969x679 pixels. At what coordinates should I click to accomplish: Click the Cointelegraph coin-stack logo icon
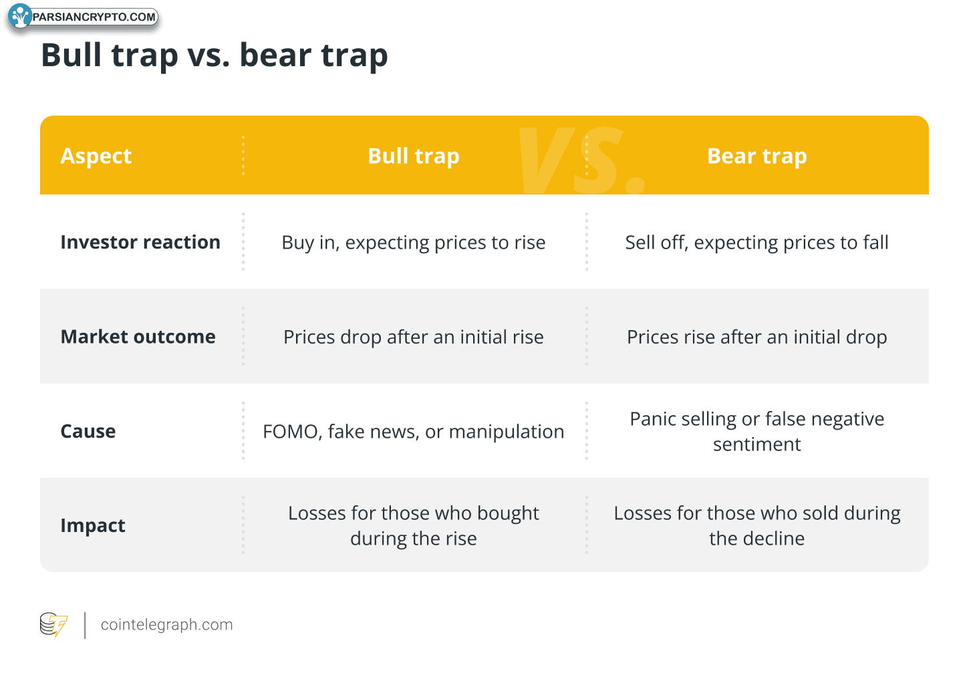point(54,625)
